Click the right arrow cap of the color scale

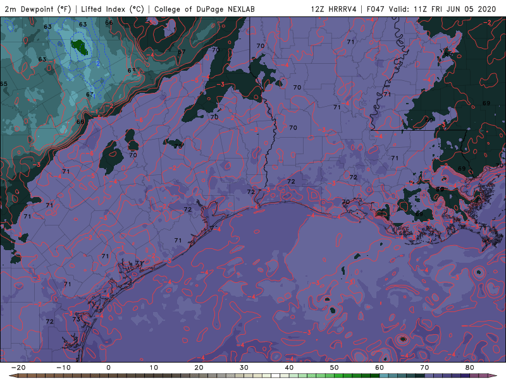[x=493, y=376]
